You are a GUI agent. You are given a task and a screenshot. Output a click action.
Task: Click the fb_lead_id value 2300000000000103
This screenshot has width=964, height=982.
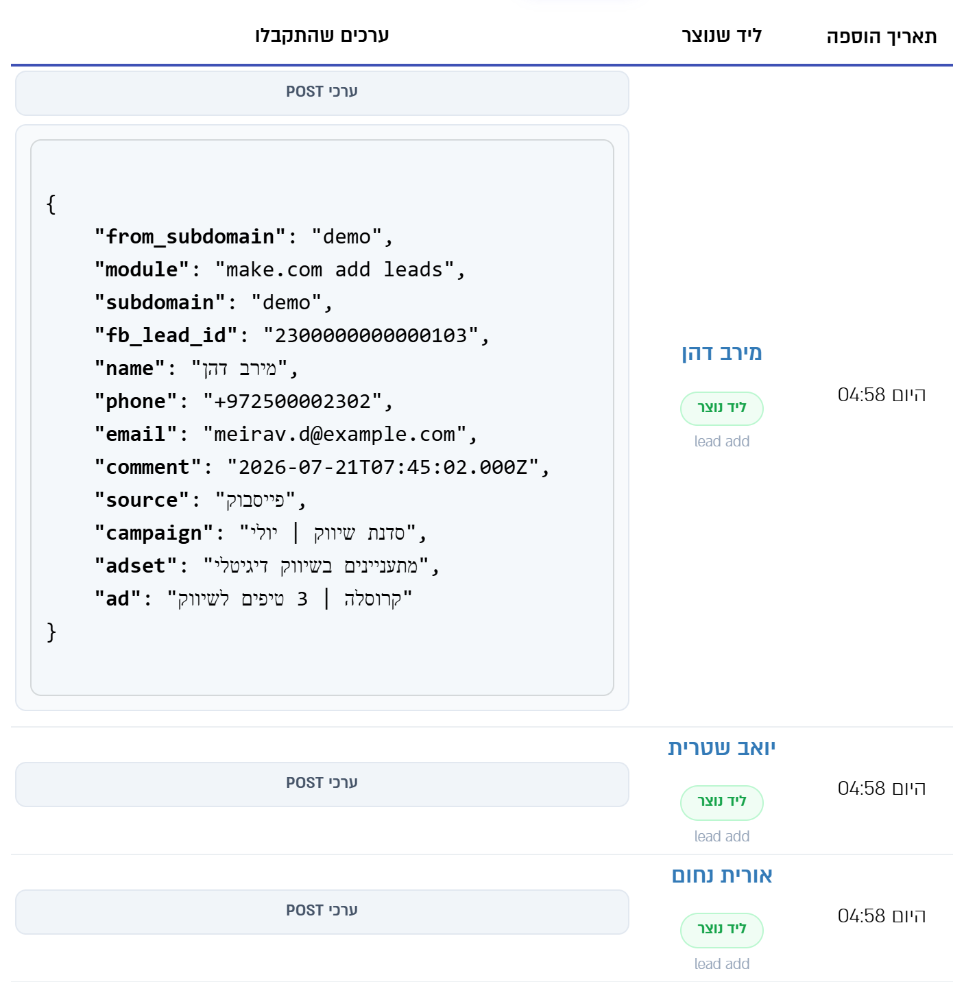point(371,336)
